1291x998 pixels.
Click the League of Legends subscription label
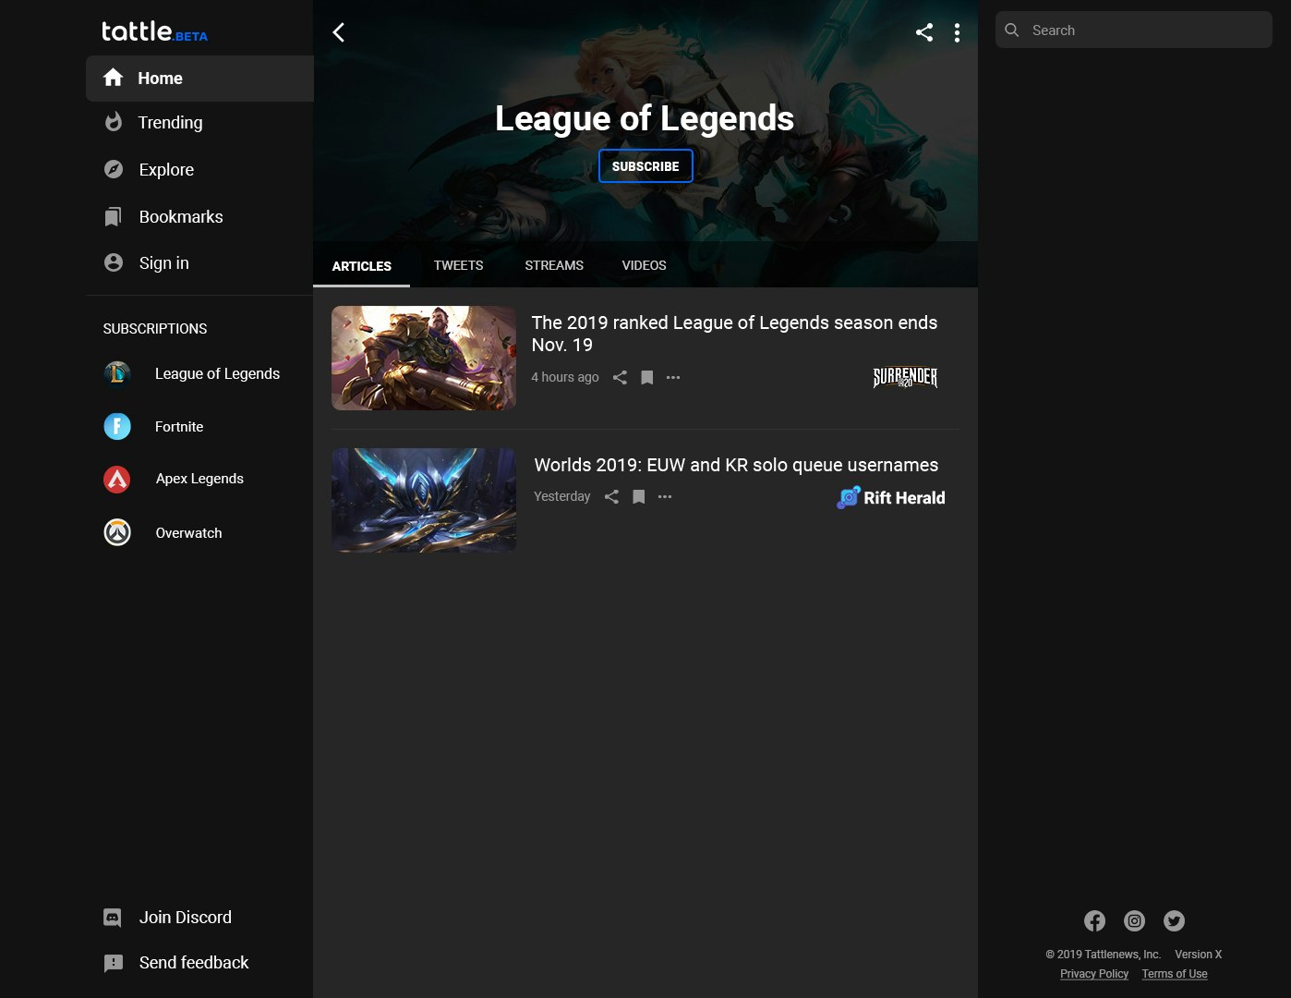pos(217,373)
